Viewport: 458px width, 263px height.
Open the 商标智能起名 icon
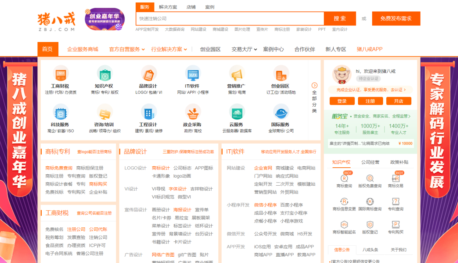click(x=344, y=225)
